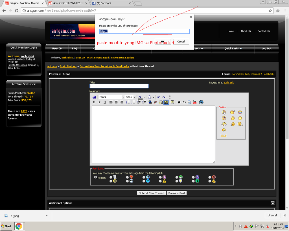289x231 pixels.
Task: Expand the Quick Links menu
Action: point(233,49)
